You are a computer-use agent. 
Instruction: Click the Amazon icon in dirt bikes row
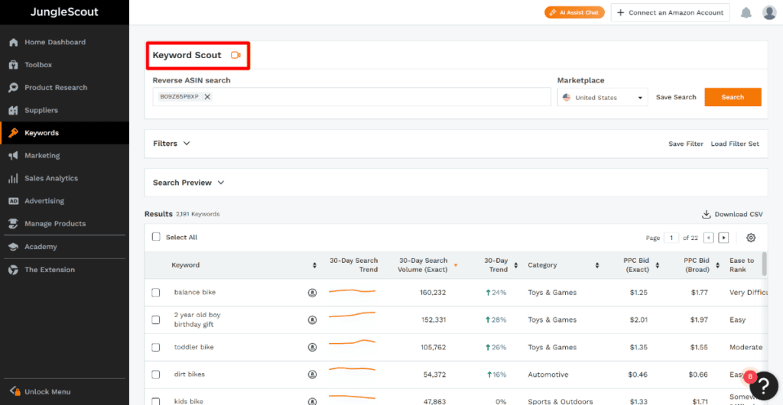313,374
